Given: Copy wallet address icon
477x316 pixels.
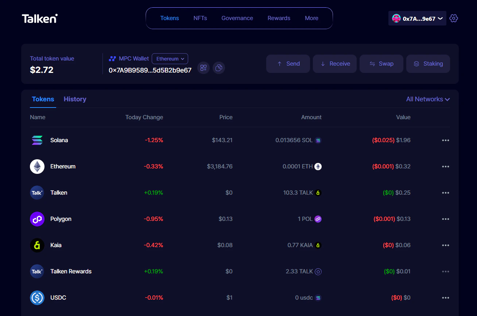Looking at the screenshot, I should [219, 68].
